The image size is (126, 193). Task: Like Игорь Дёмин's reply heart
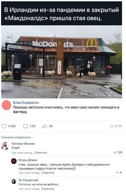[118, 173]
